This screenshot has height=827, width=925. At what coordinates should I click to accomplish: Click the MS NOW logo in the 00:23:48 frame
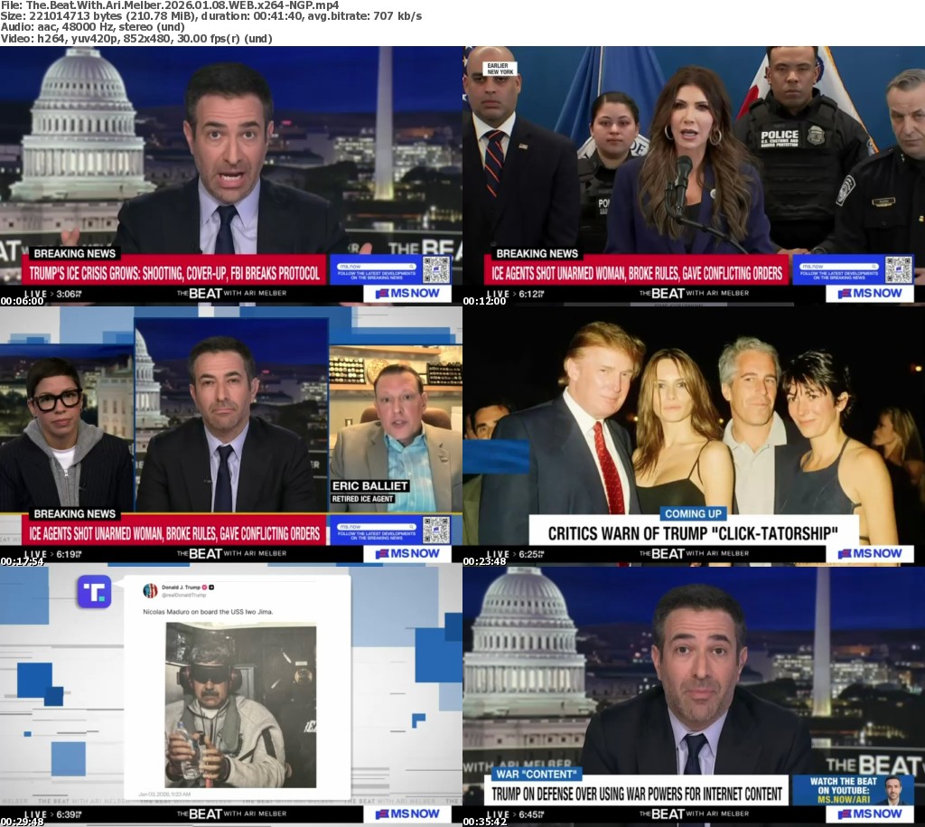[869, 553]
